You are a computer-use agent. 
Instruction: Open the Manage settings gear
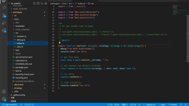[x=4, y=99]
